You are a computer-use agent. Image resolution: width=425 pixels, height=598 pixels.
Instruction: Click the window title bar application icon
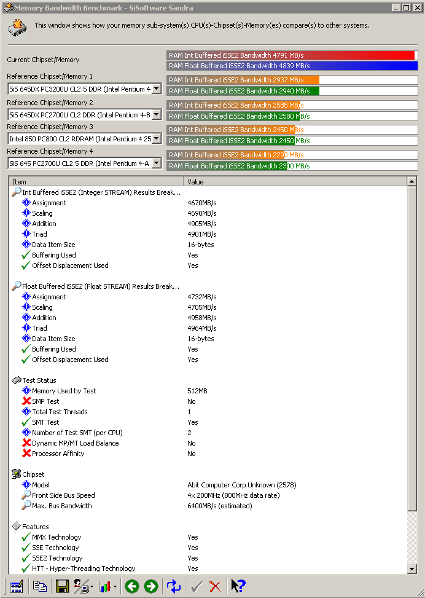(x=8, y=7)
